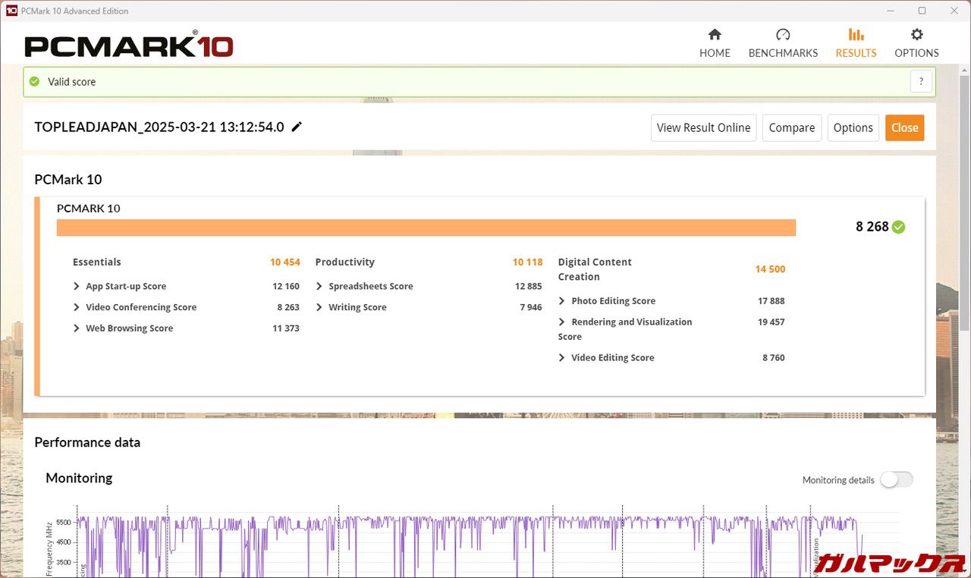Image resolution: width=971 pixels, height=578 pixels.
Task: Expand Photo Editing Score row
Action: tap(562, 301)
